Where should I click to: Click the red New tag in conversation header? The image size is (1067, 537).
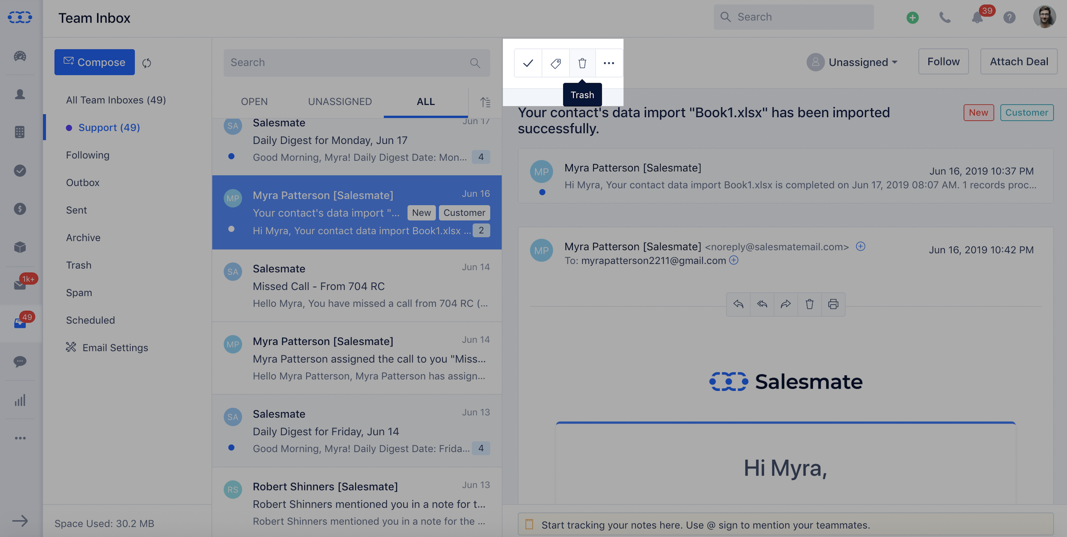point(978,112)
